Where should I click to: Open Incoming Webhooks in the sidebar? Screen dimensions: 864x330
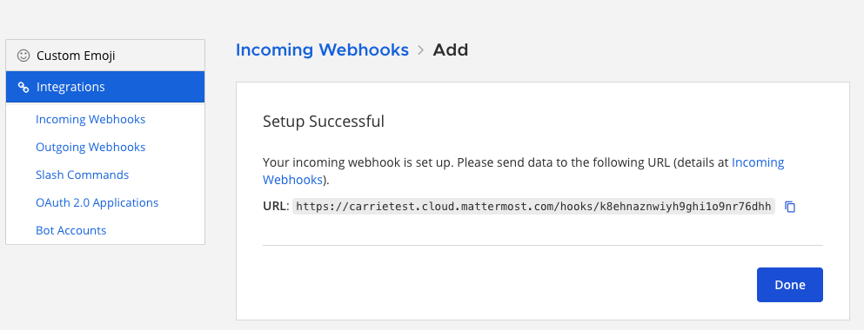click(x=90, y=119)
